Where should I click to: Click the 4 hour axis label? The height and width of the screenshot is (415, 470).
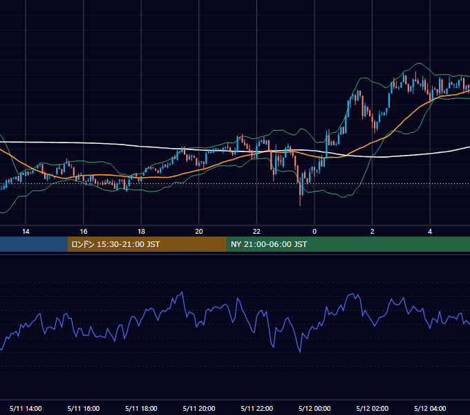pos(430,232)
